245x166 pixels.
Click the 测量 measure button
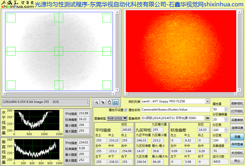[x=237, y=136]
